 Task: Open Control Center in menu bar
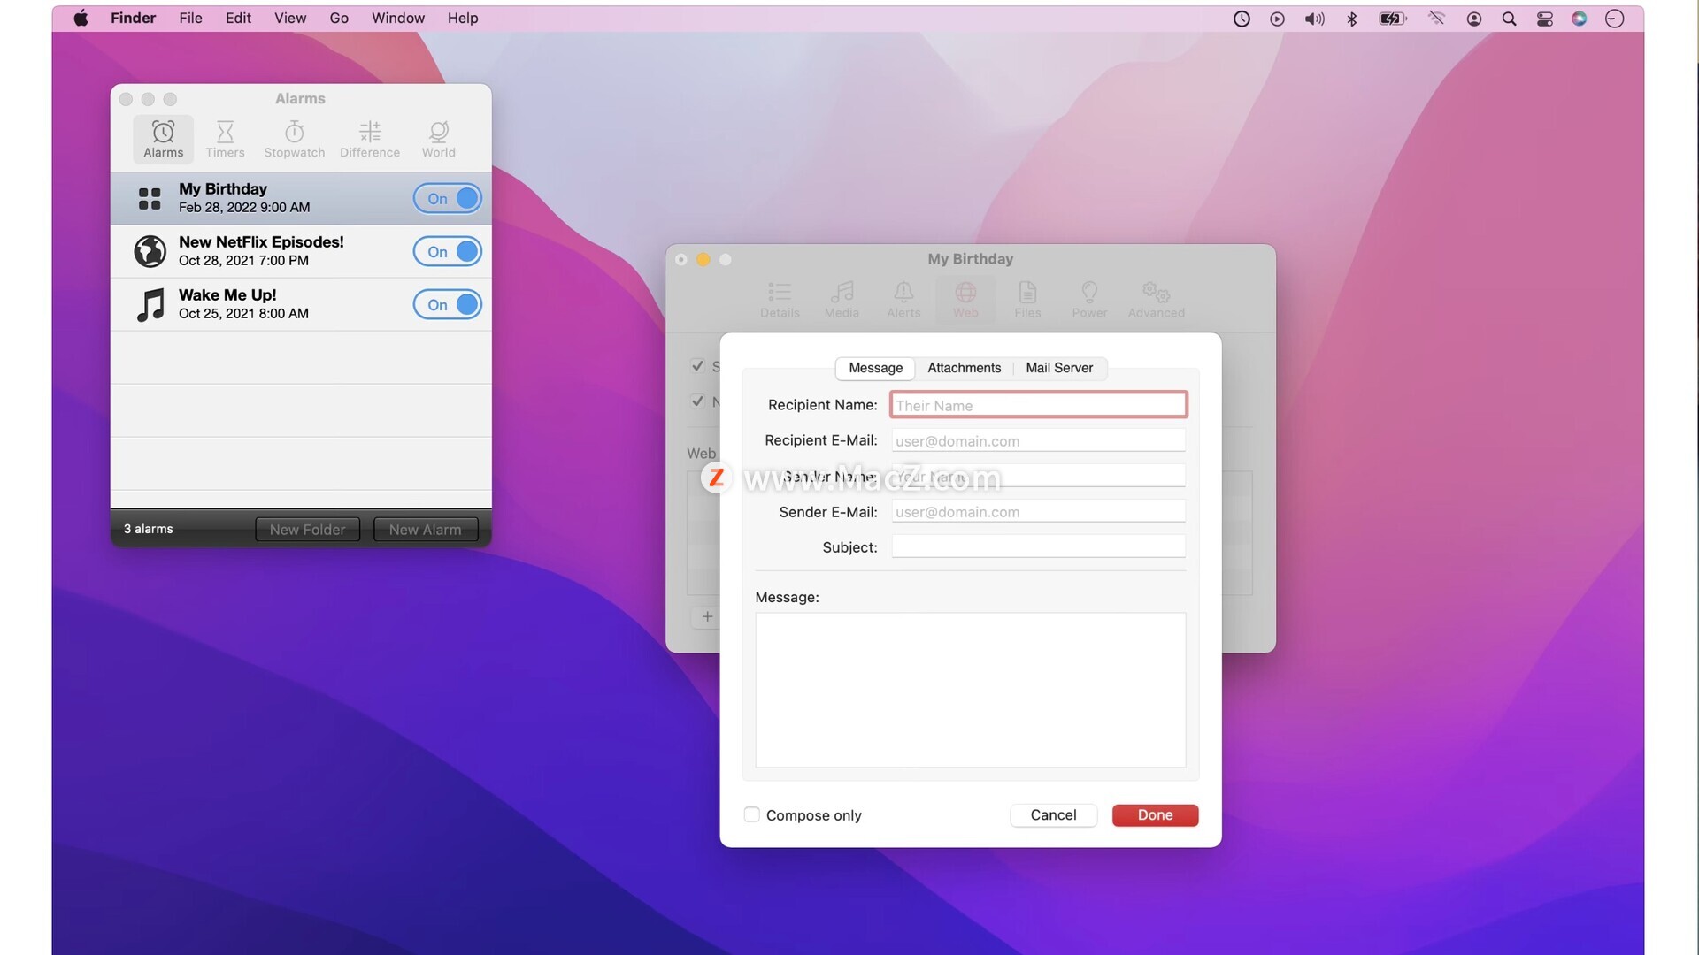tap(1544, 19)
